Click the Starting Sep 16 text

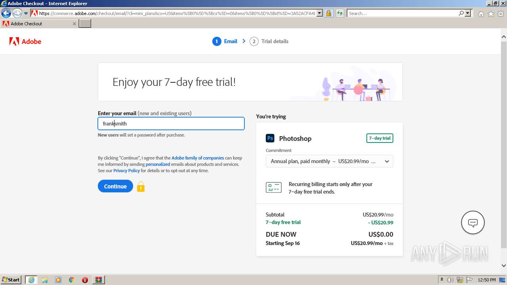[283, 243]
